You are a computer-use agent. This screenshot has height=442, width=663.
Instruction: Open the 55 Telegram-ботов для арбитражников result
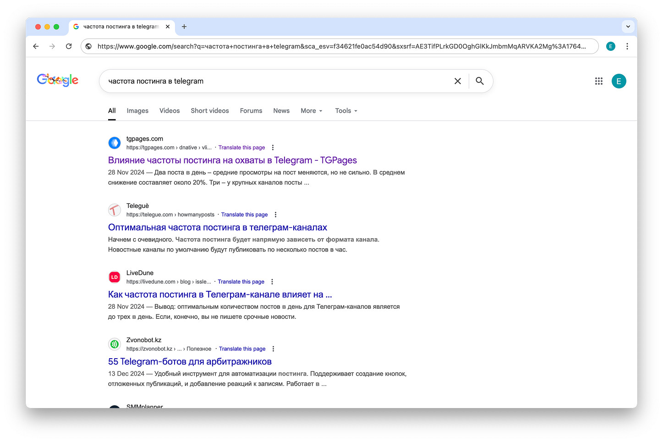tap(190, 362)
